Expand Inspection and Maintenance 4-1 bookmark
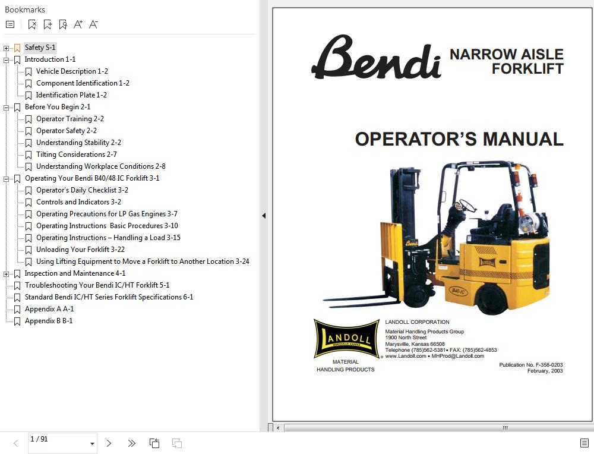This screenshot has height=454, width=594. [x=6, y=274]
